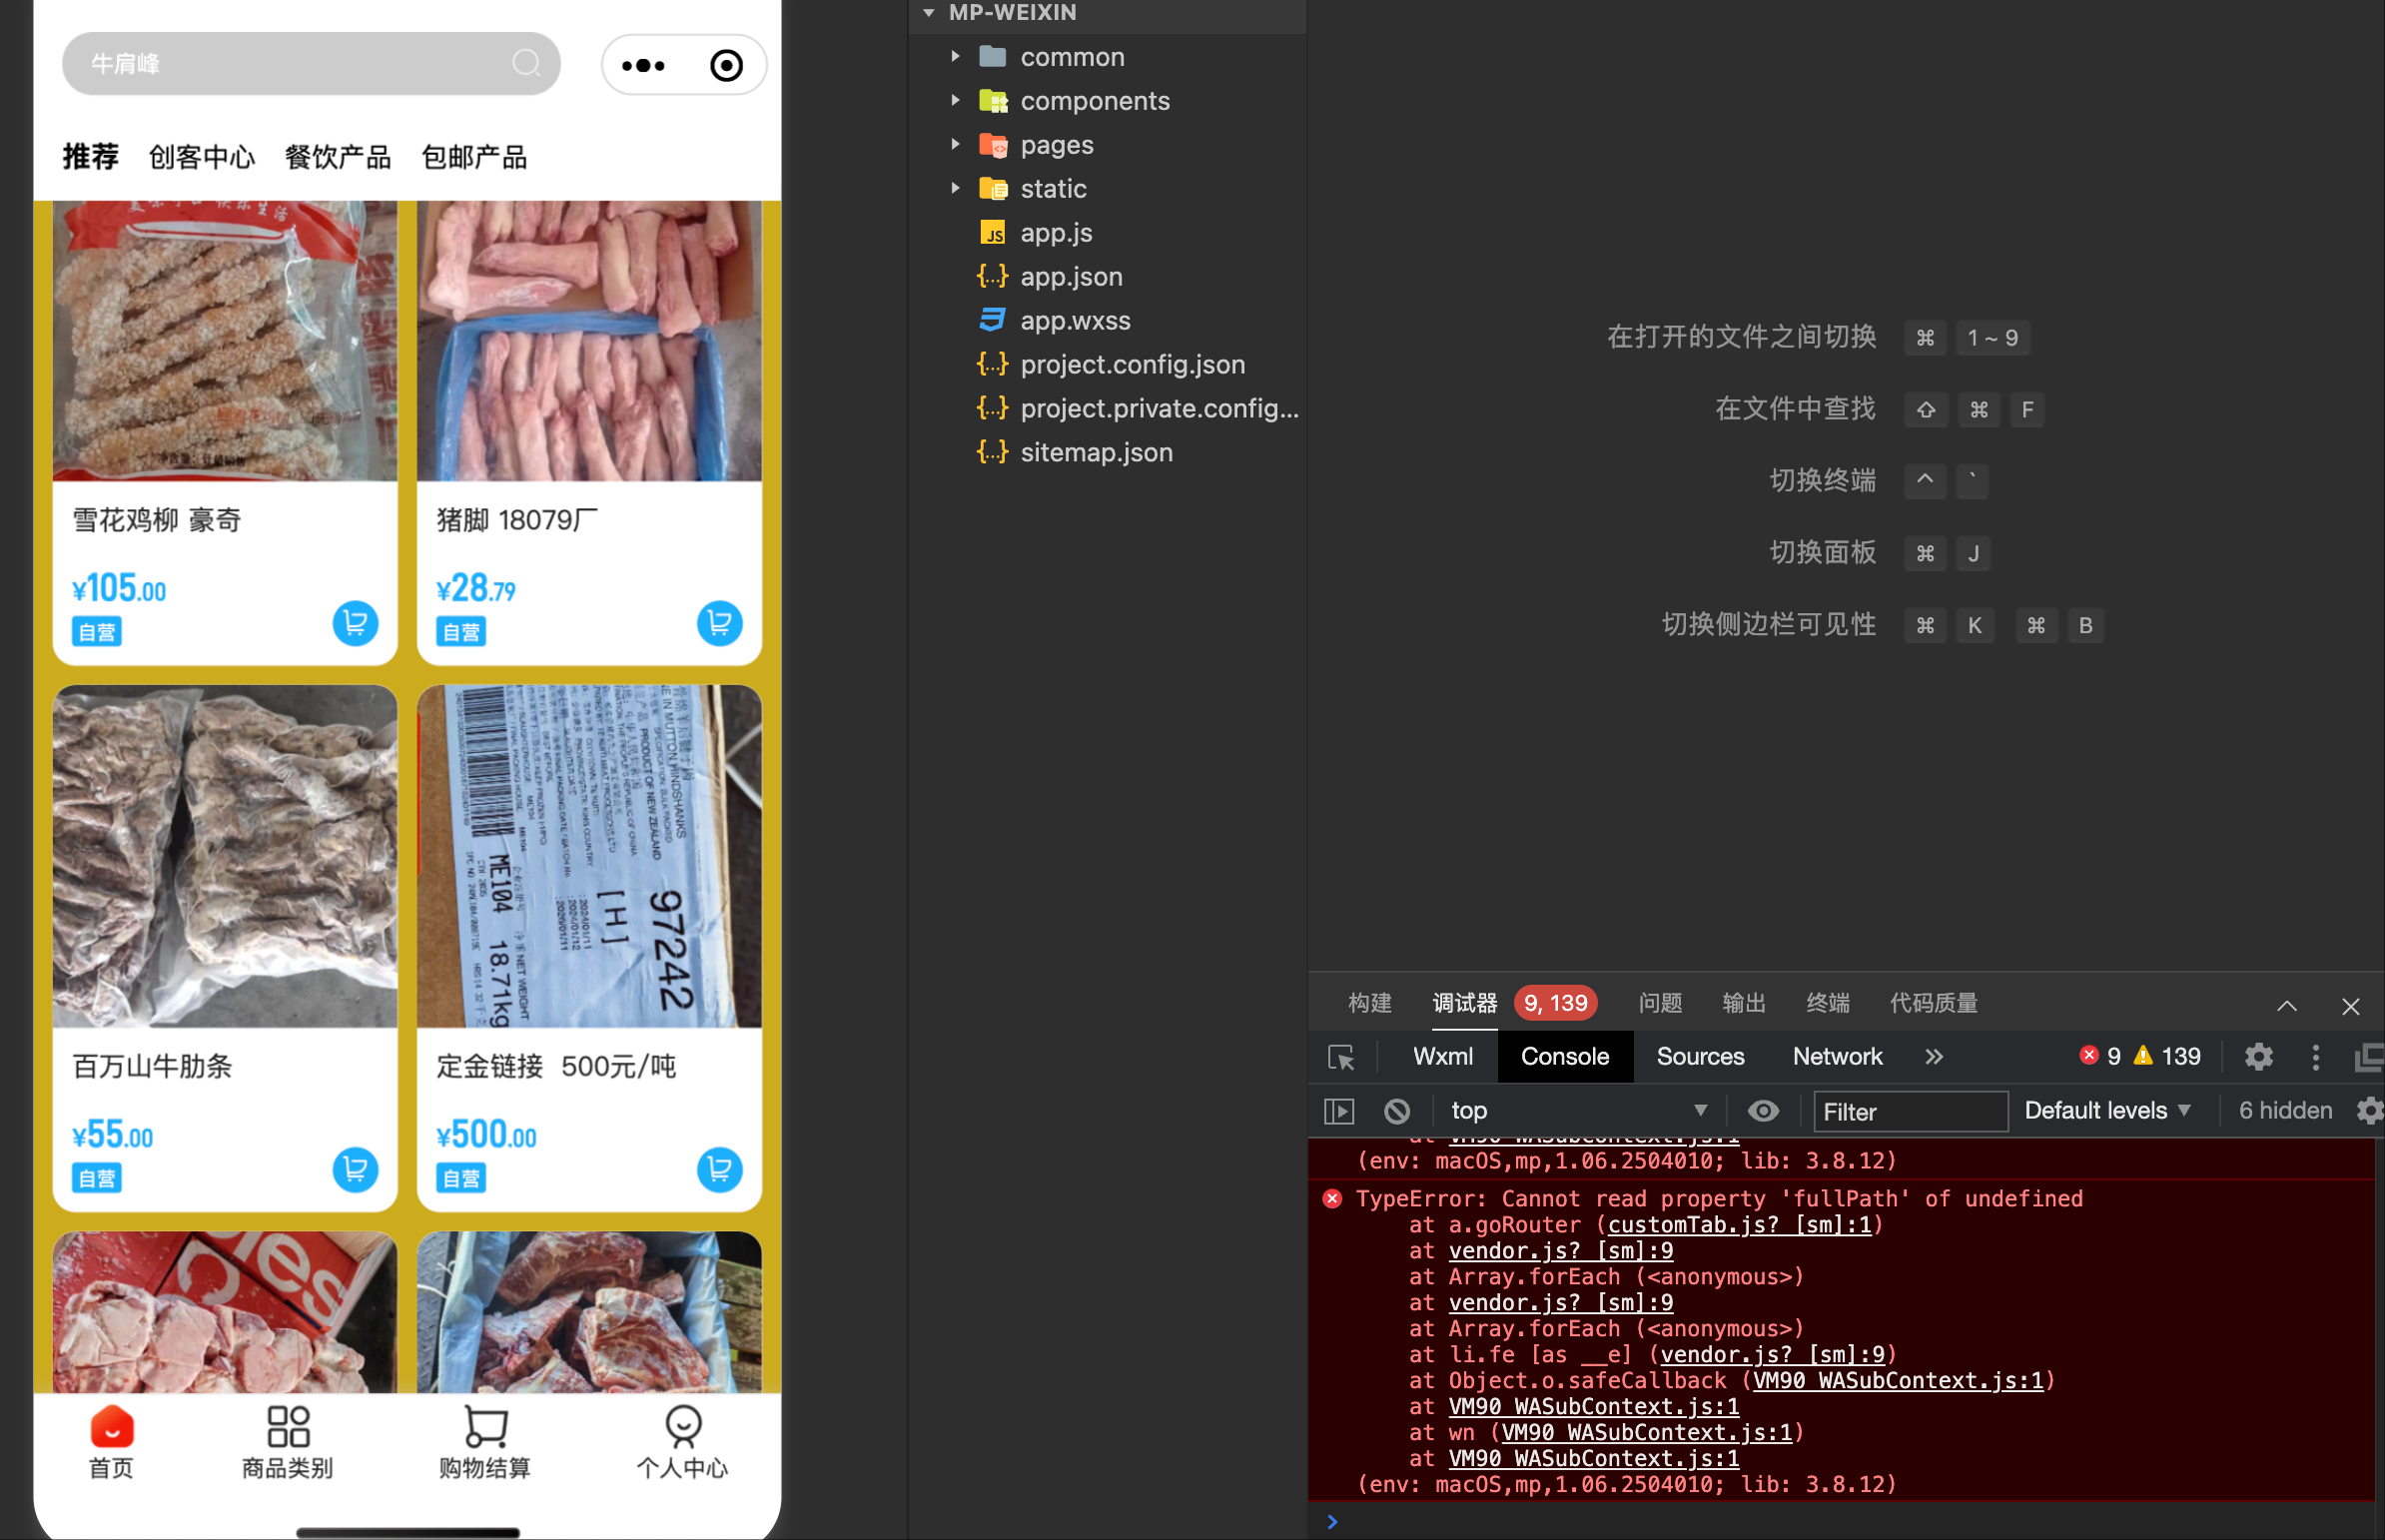Switch to the Console tab
Screen dimensions: 2385x1540
[x=1564, y=1057]
